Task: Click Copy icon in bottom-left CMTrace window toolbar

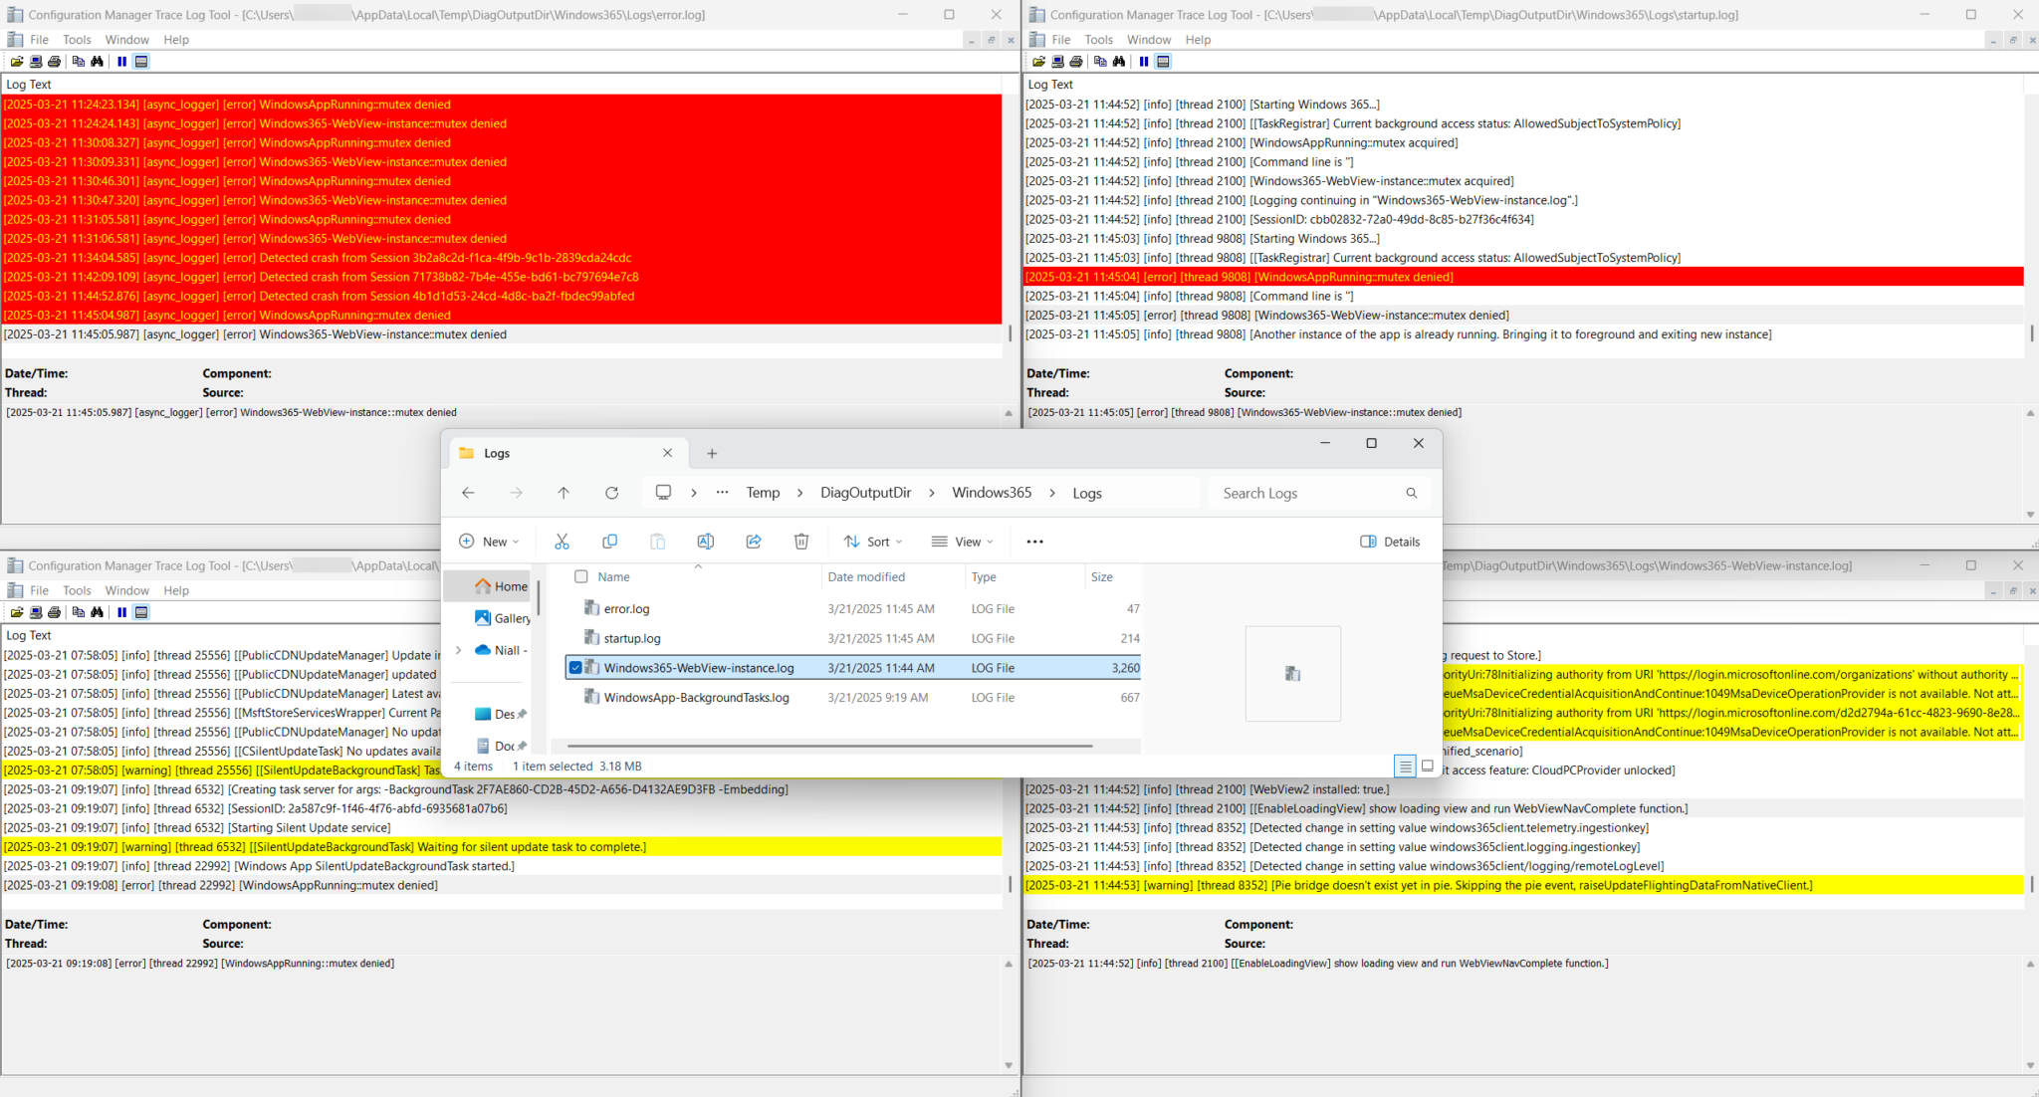Action: (79, 612)
